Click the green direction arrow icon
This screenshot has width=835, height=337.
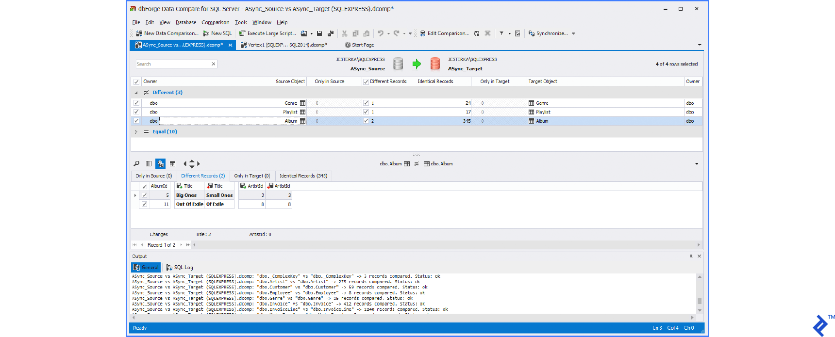417,64
